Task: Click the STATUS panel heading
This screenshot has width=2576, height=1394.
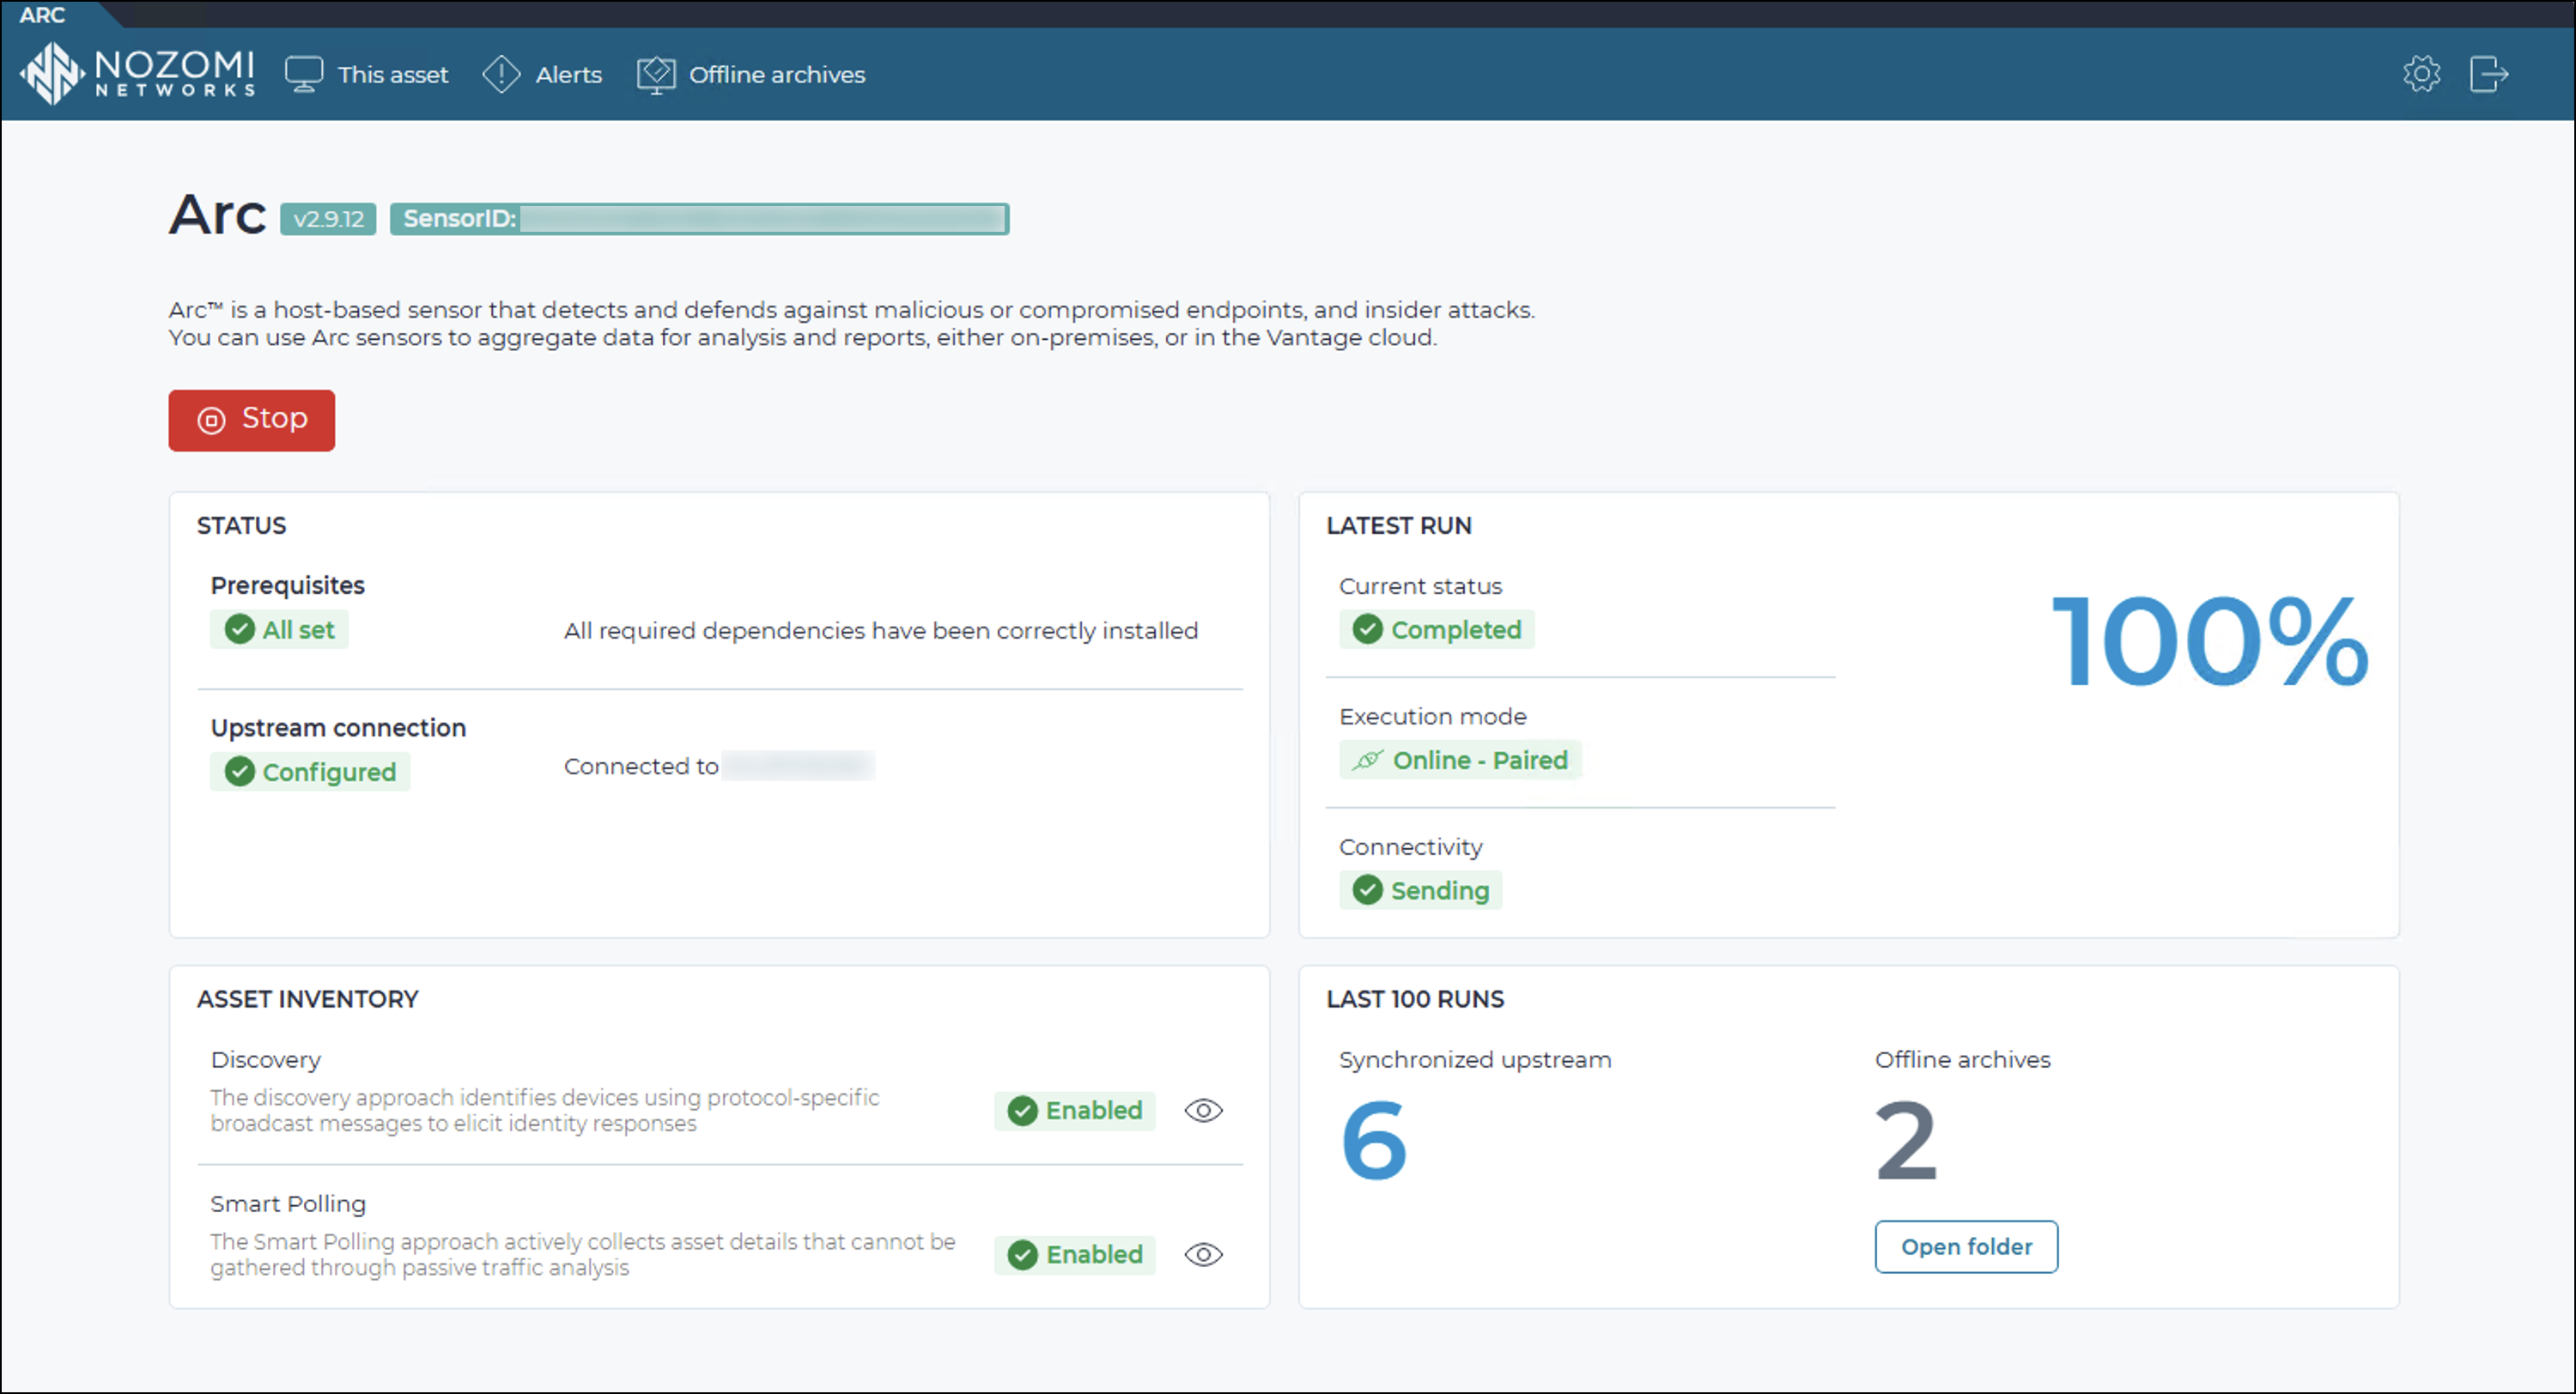Action: 241,526
